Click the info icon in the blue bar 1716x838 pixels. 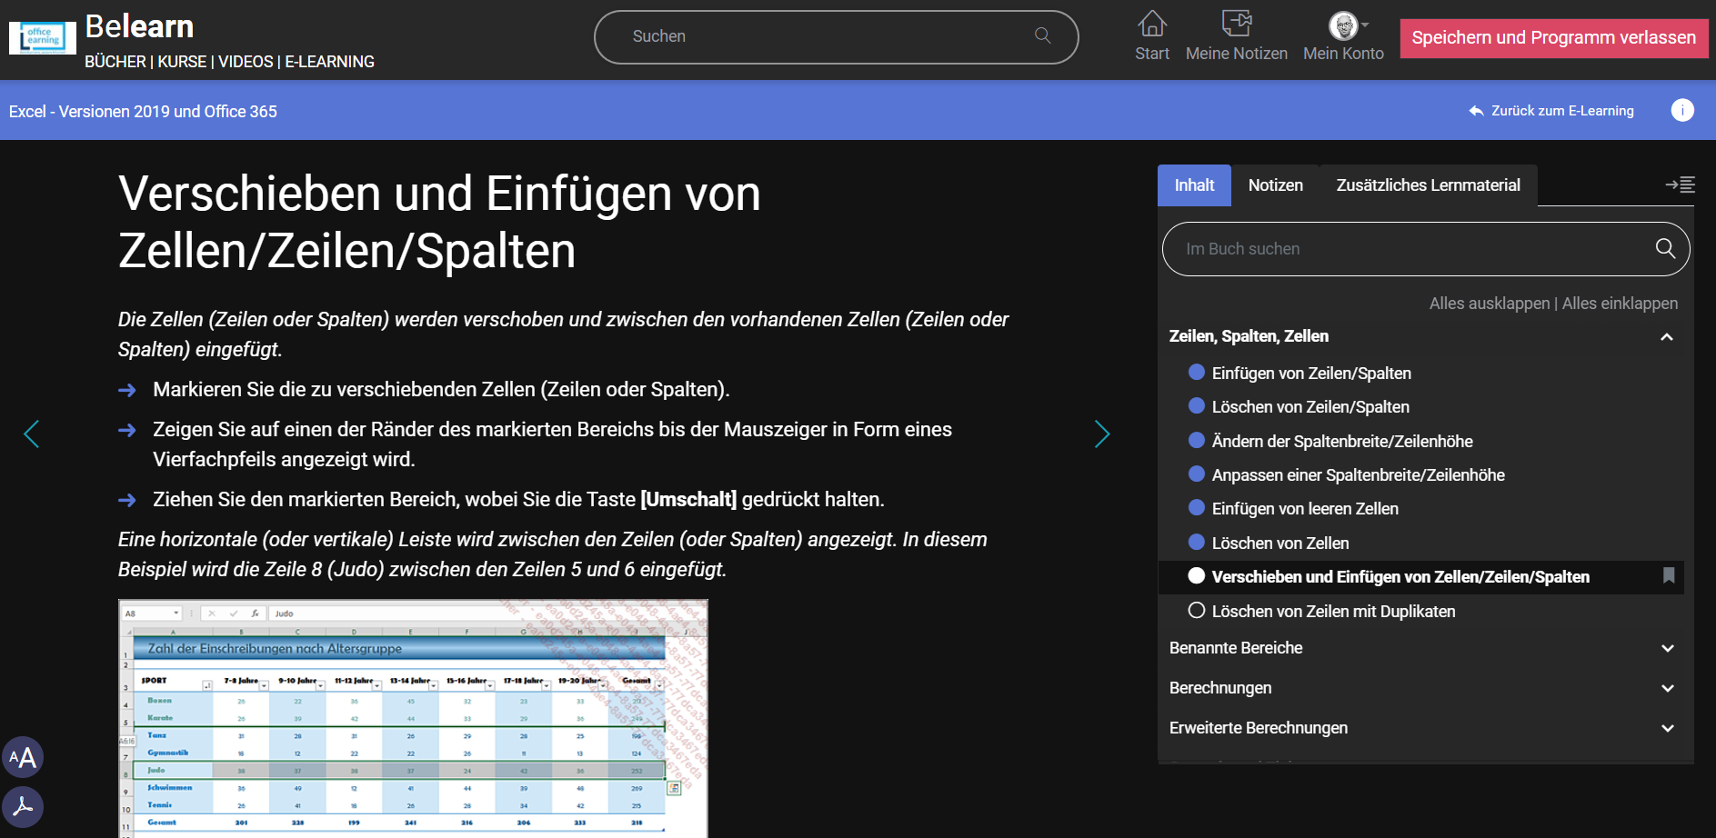(1681, 110)
